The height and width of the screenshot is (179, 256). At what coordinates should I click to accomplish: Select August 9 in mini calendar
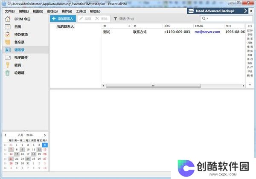click(22, 150)
